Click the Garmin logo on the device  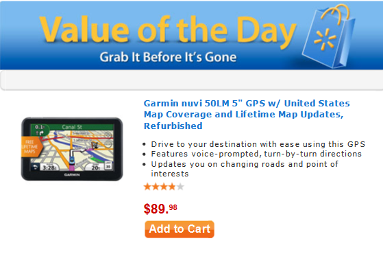coord(72,175)
